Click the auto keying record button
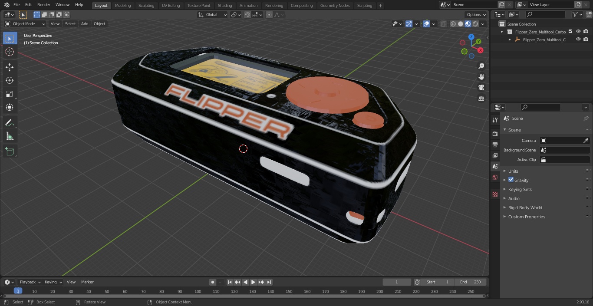Image resolution: width=593 pixels, height=306 pixels. coord(213,282)
